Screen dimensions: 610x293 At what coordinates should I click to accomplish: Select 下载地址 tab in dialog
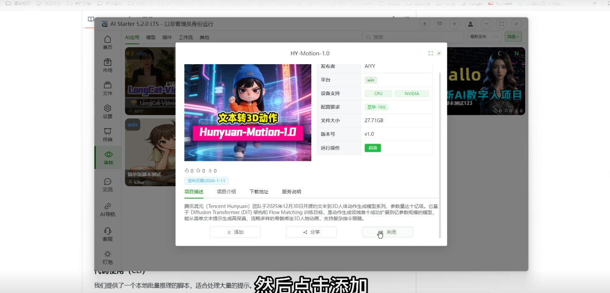[259, 192]
